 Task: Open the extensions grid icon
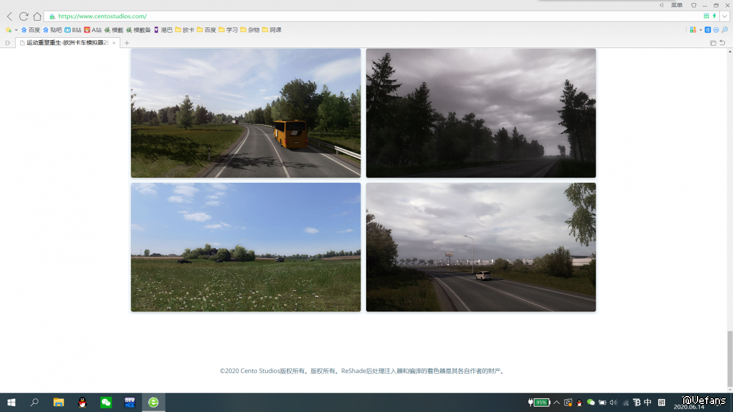(693, 30)
